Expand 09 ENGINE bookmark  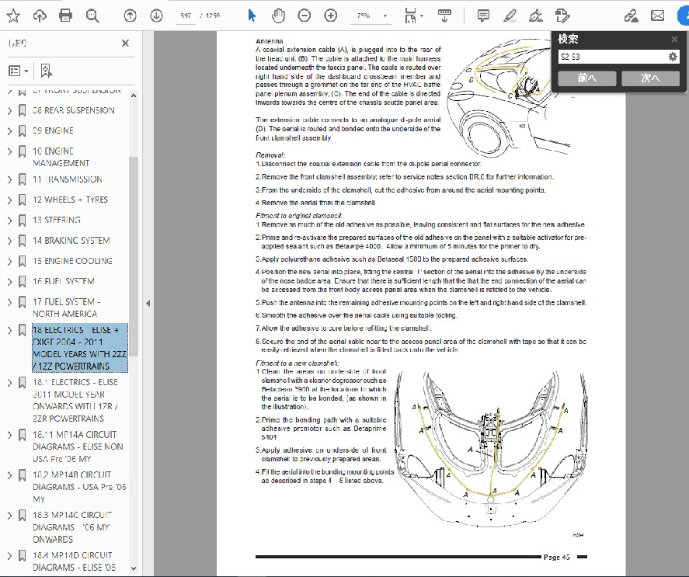pos(9,130)
